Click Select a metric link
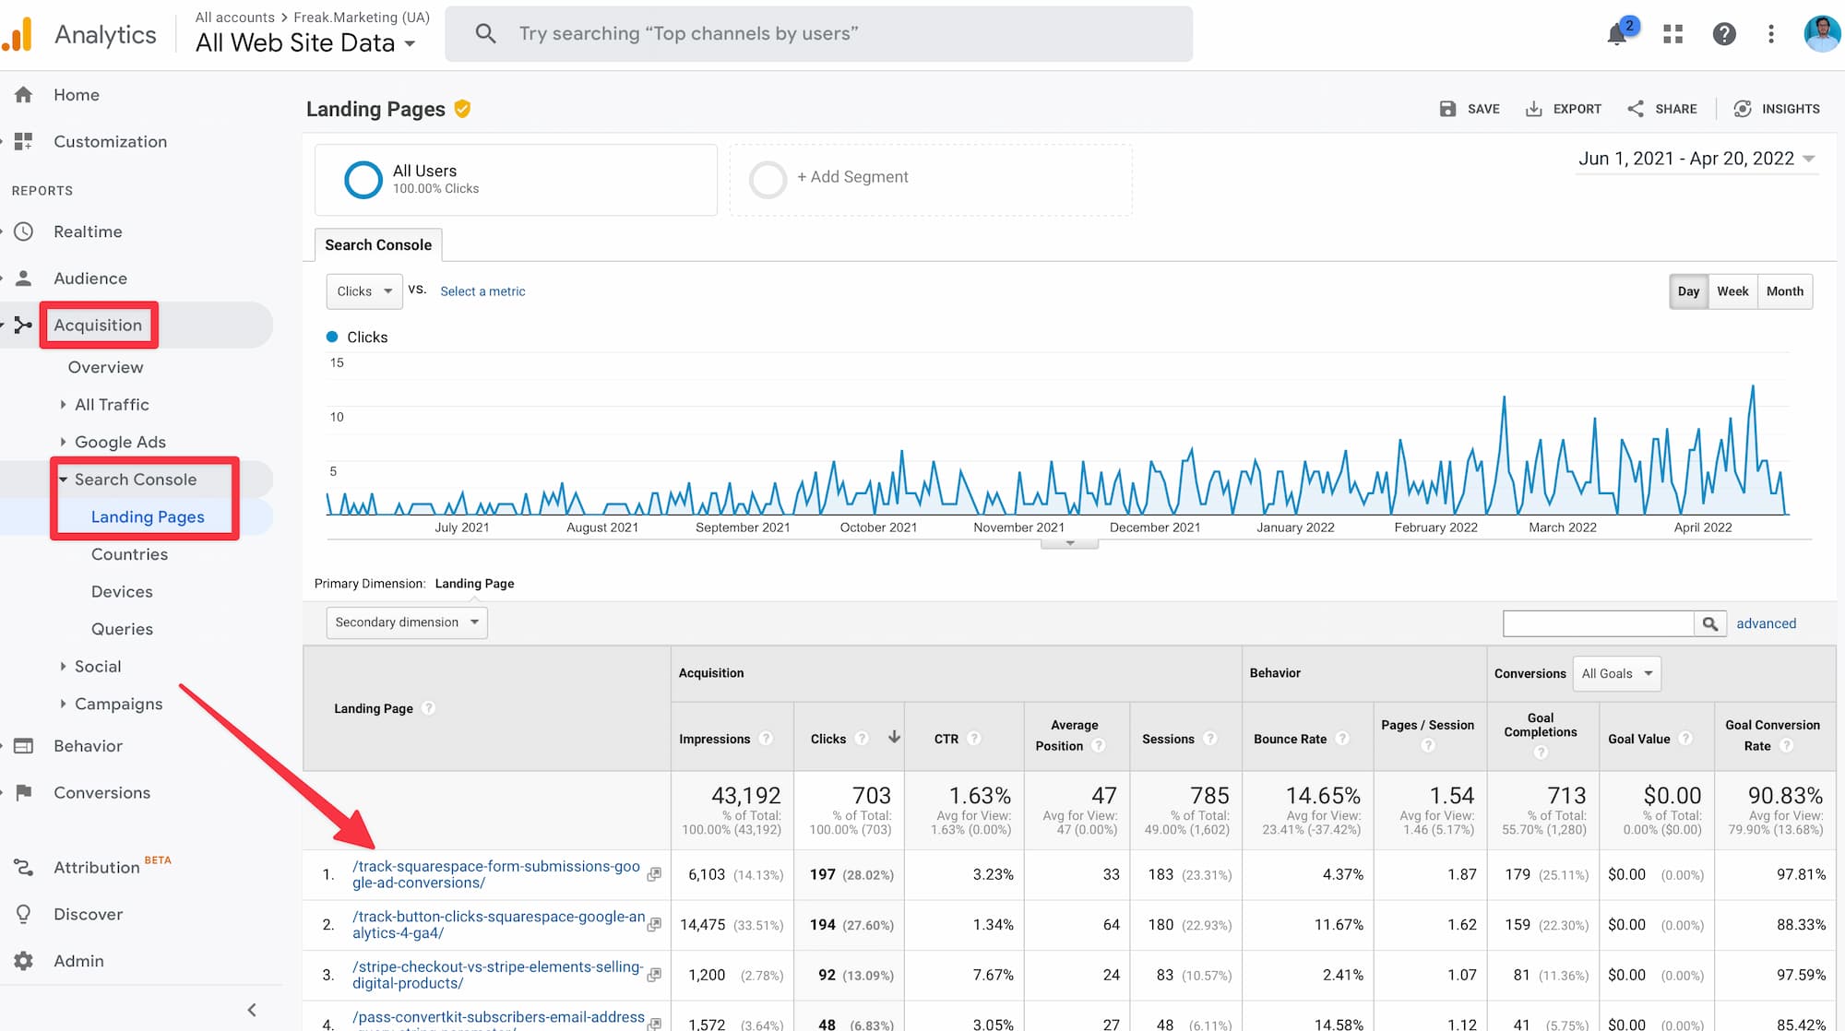 [x=482, y=291]
